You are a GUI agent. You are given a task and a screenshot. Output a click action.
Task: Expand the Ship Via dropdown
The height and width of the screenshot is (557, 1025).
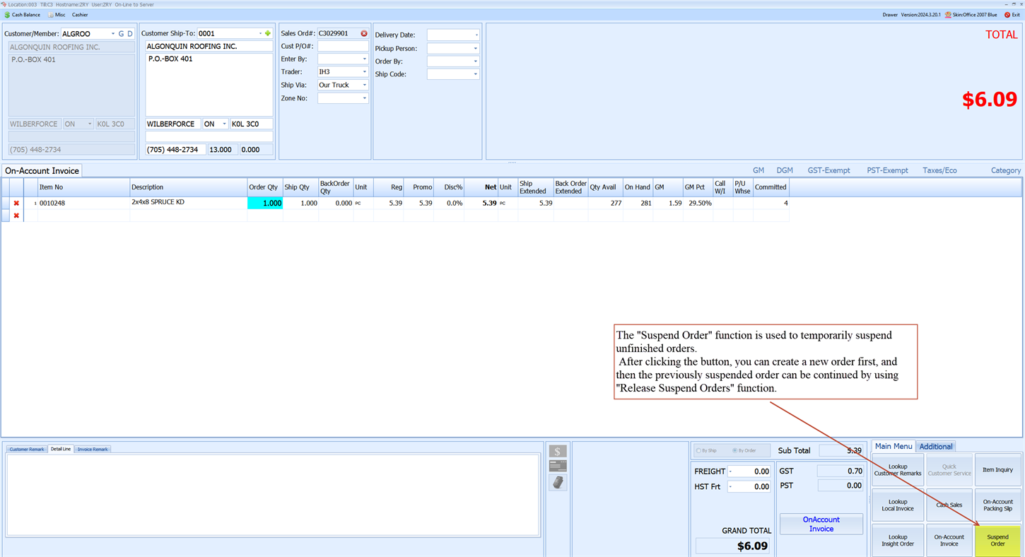pos(365,85)
